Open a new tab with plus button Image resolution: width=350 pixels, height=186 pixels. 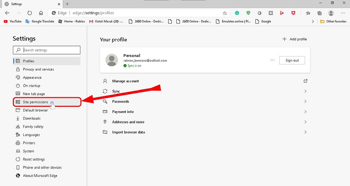coord(67,4)
